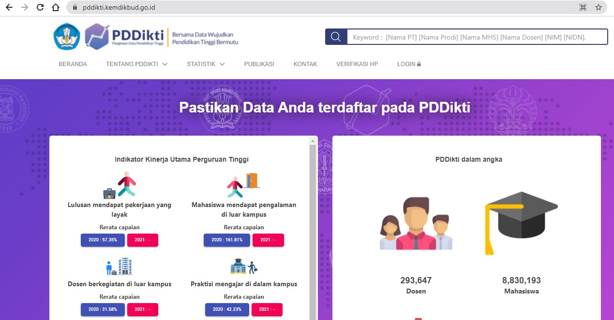This screenshot has width=614, height=320.
Task: Click the 2021 badge under Praktisi mengajar
Action: [268, 309]
